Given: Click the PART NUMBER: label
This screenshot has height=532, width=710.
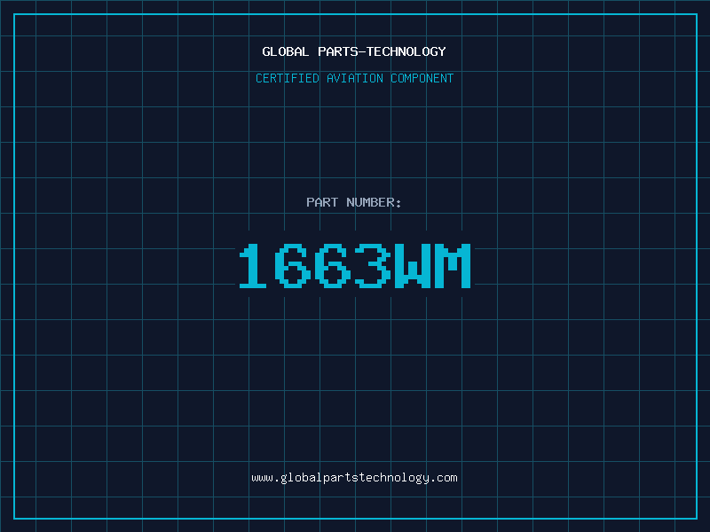Looking at the screenshot, I should [353, 202].
